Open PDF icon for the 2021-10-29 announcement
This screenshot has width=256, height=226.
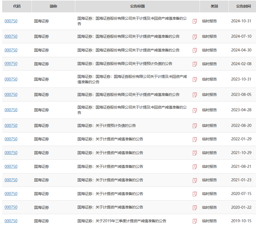[x=194, y=153]
